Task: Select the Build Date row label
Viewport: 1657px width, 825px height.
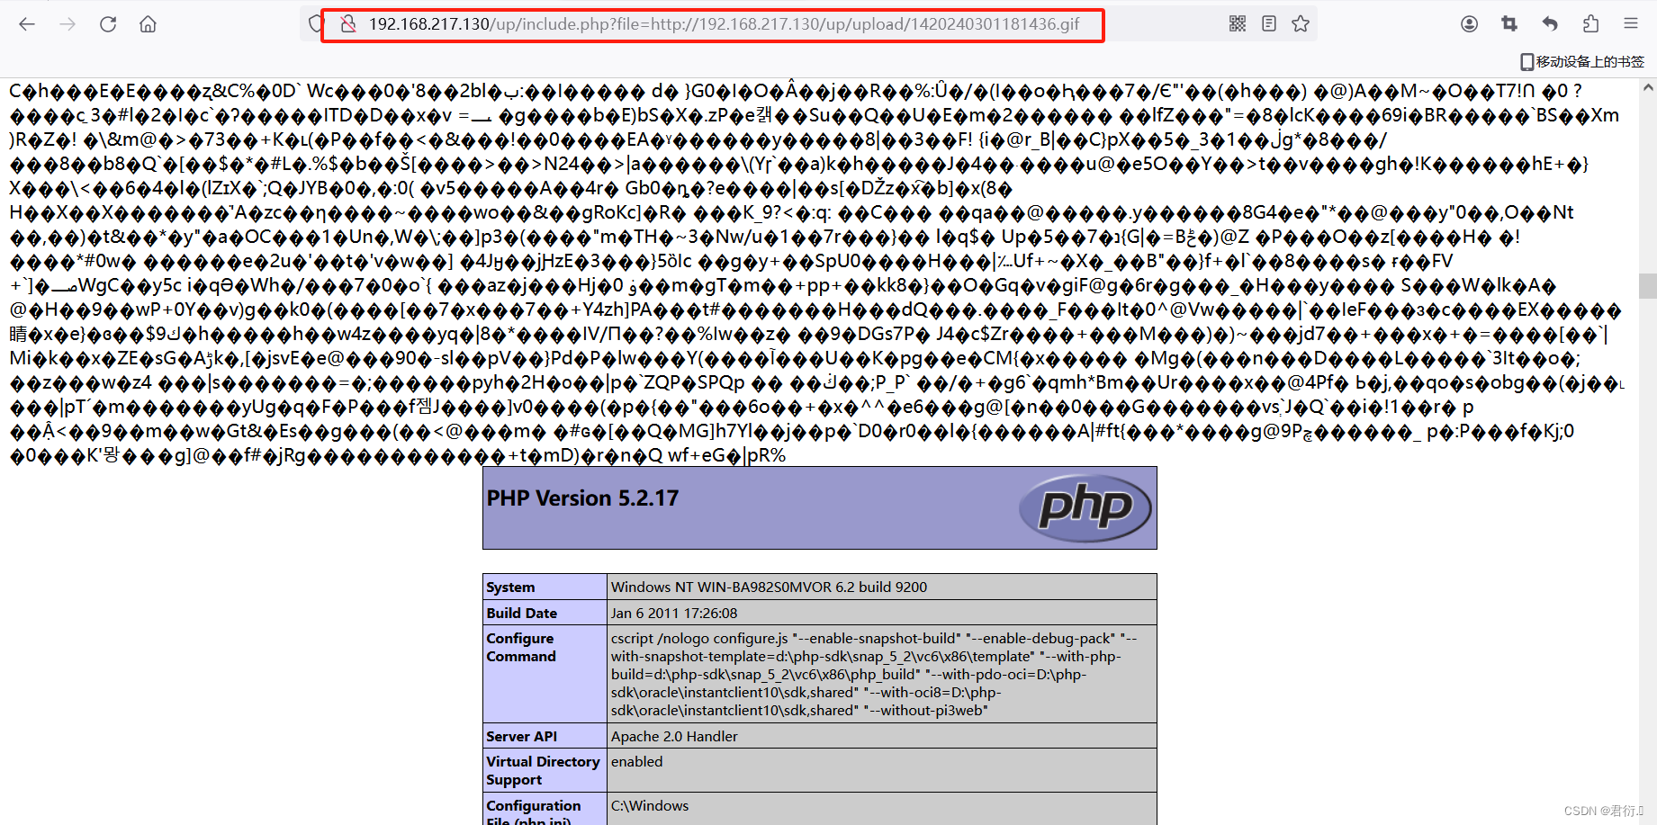Action: (x=545, y=613)
